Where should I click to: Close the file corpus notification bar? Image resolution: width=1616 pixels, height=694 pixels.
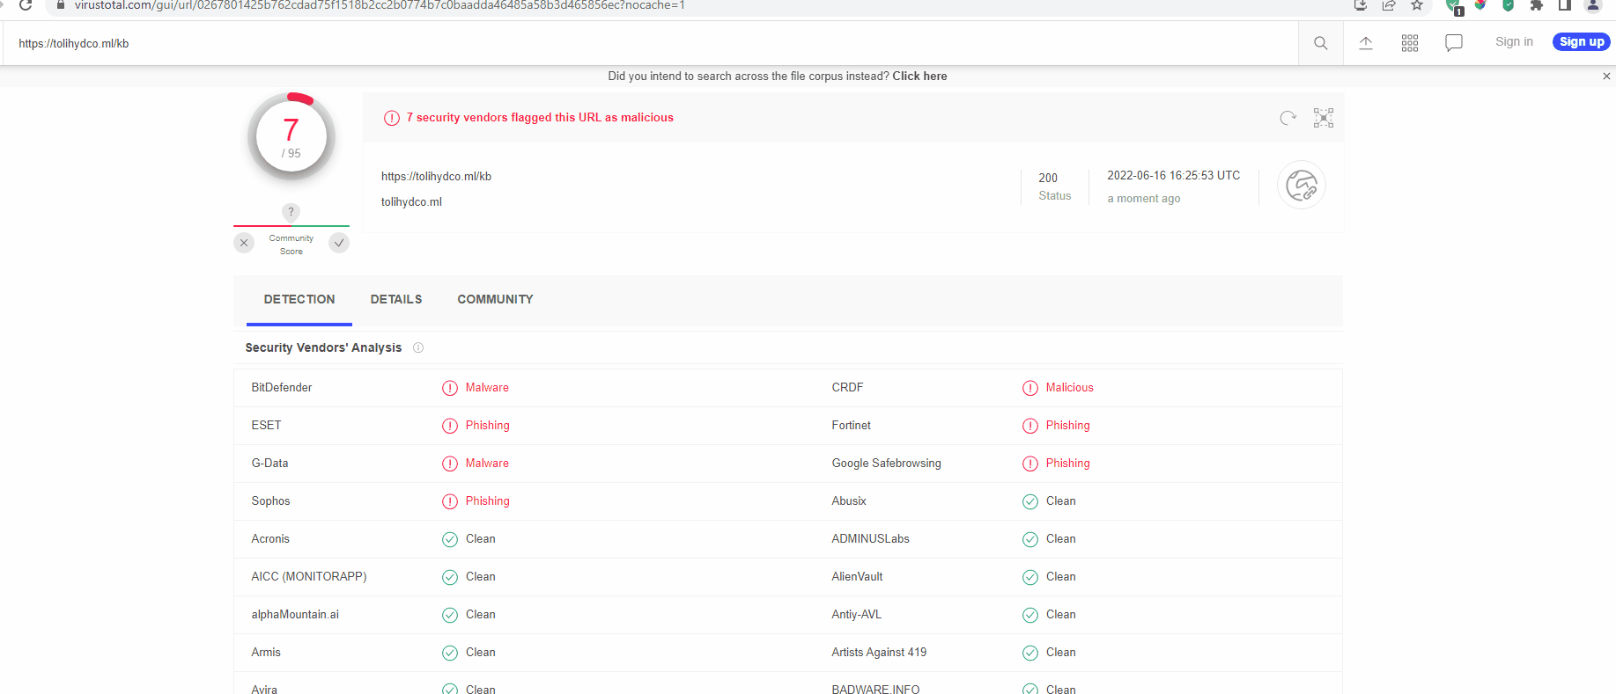(1606, 77)
